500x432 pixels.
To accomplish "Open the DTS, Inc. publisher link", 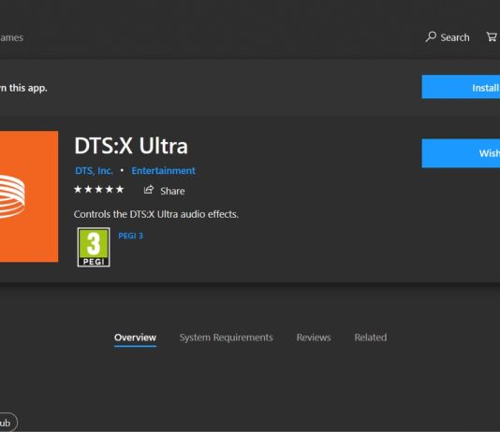I will click(x=94, y=171).
